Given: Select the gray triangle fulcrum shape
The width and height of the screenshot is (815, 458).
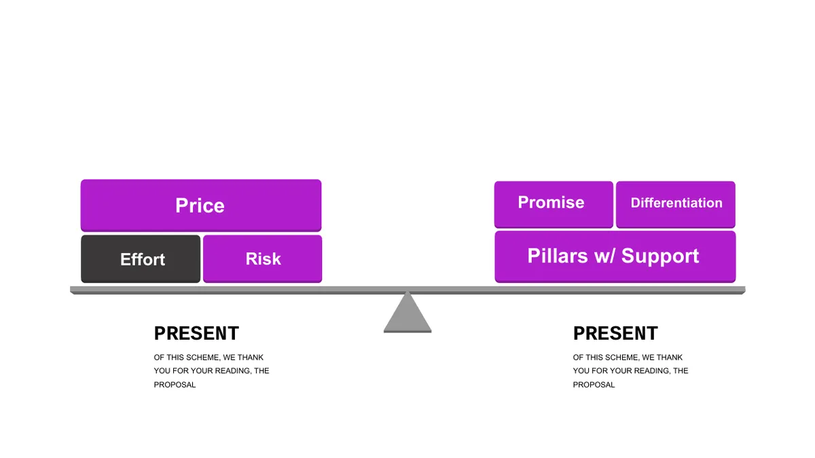Looking at the screenshot, I should [x=407, y=312].
